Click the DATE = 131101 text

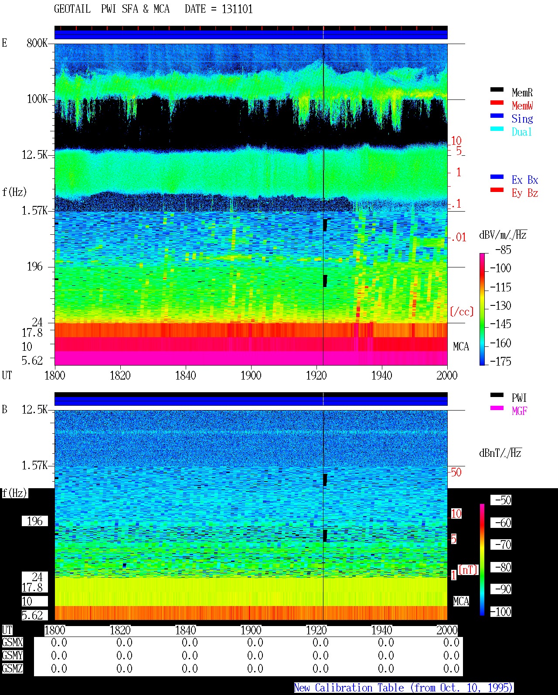219,9
